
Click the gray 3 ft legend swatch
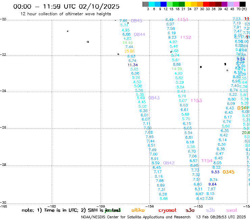[146, 4]
